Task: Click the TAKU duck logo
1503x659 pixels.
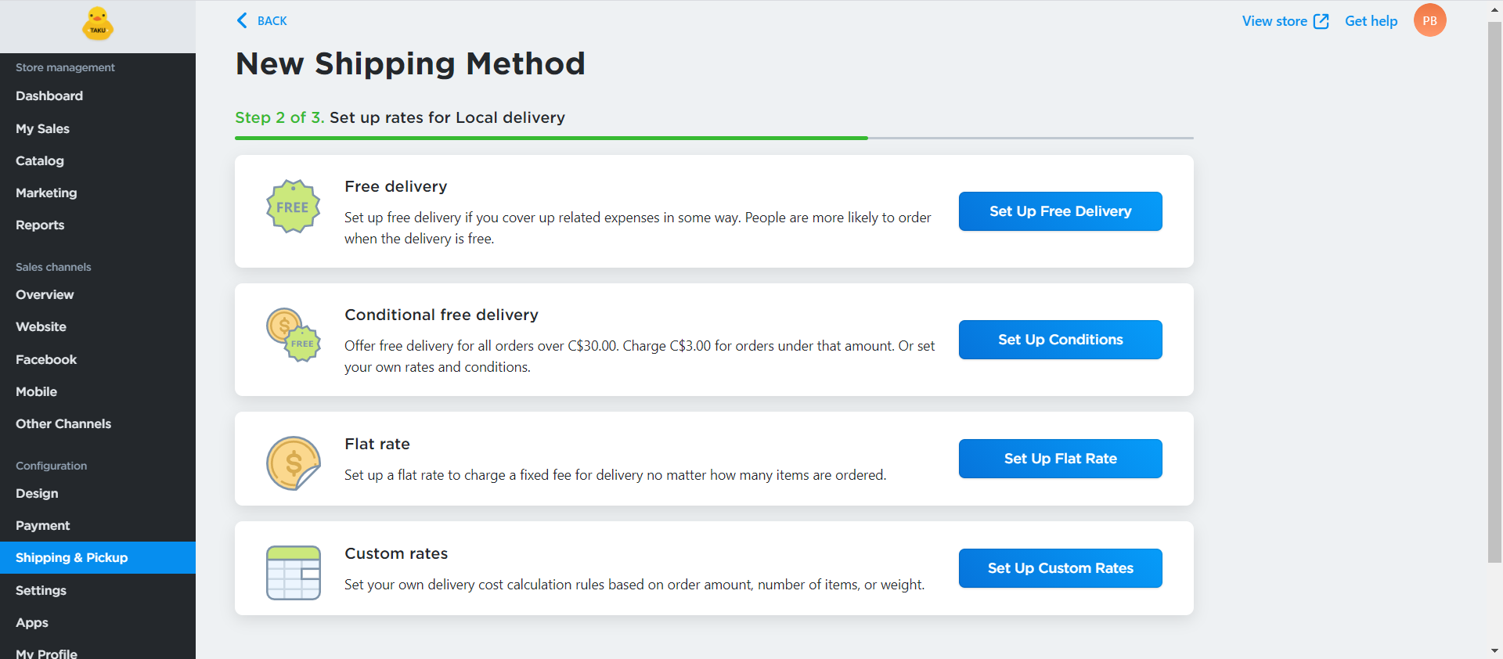Action: 98,24
